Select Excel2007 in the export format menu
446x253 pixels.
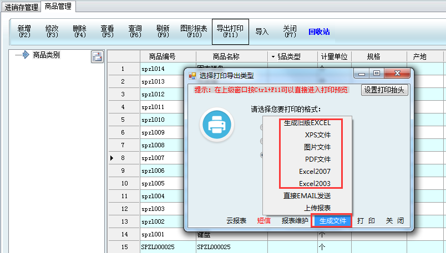(315, 171)
